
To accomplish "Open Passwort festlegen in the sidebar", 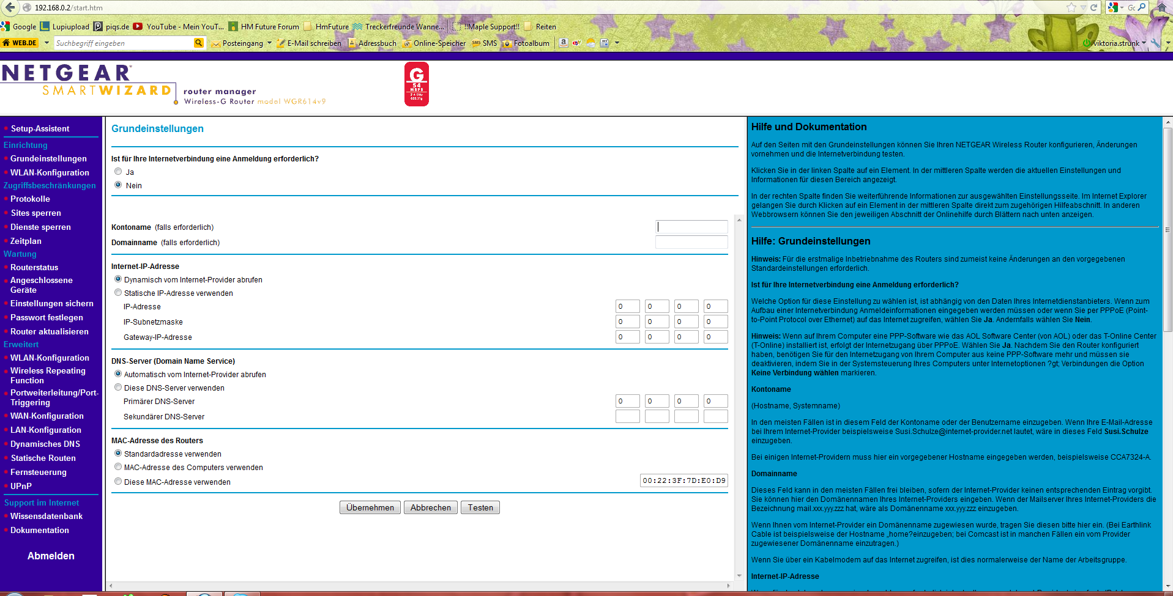I will [47, 317].
